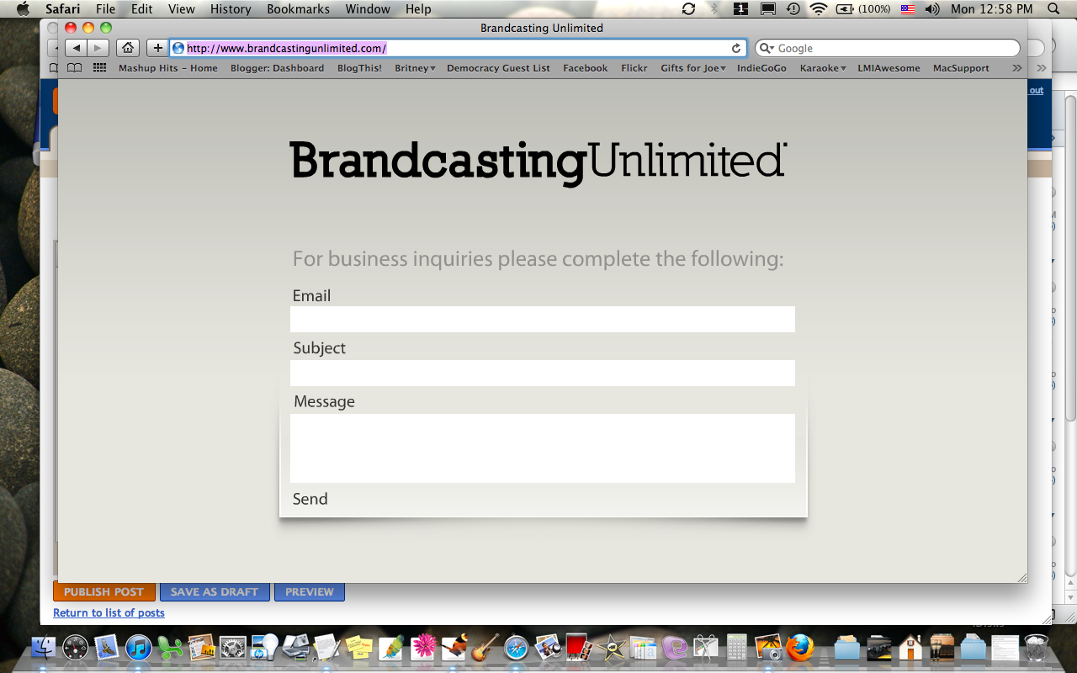Open Photo Booth icon in Dock

click(x=579, y=648)
